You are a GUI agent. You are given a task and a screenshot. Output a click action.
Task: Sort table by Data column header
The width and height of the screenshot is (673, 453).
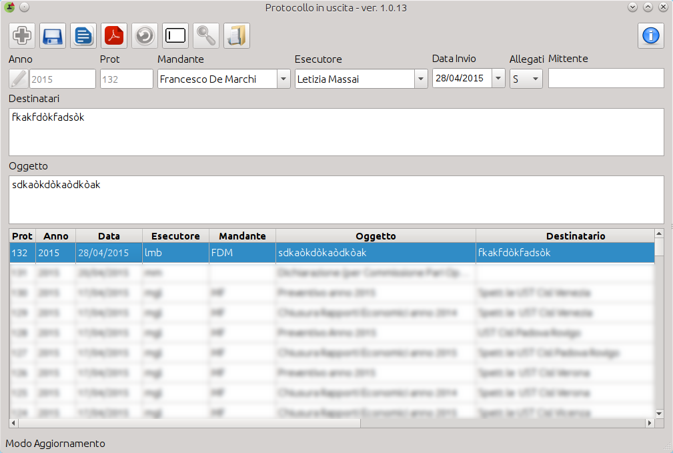coord(109,236)
